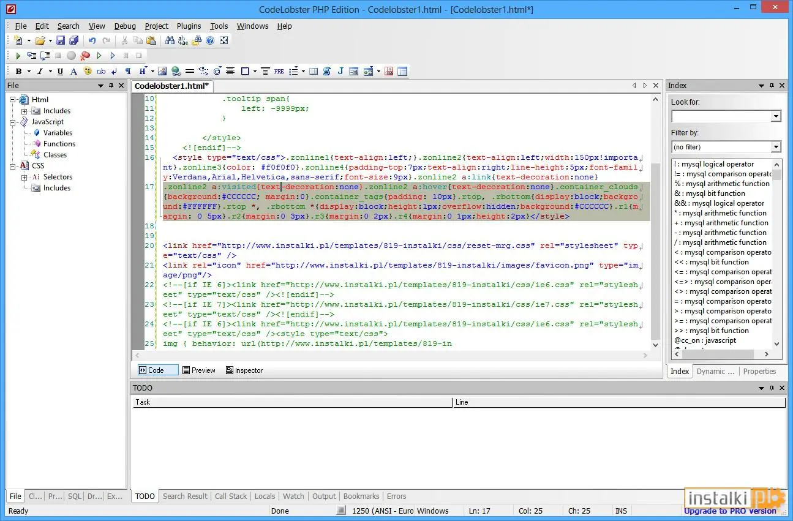Open the Debug menu
This screenshot has width=793, height=521.
tap(125, 26)
